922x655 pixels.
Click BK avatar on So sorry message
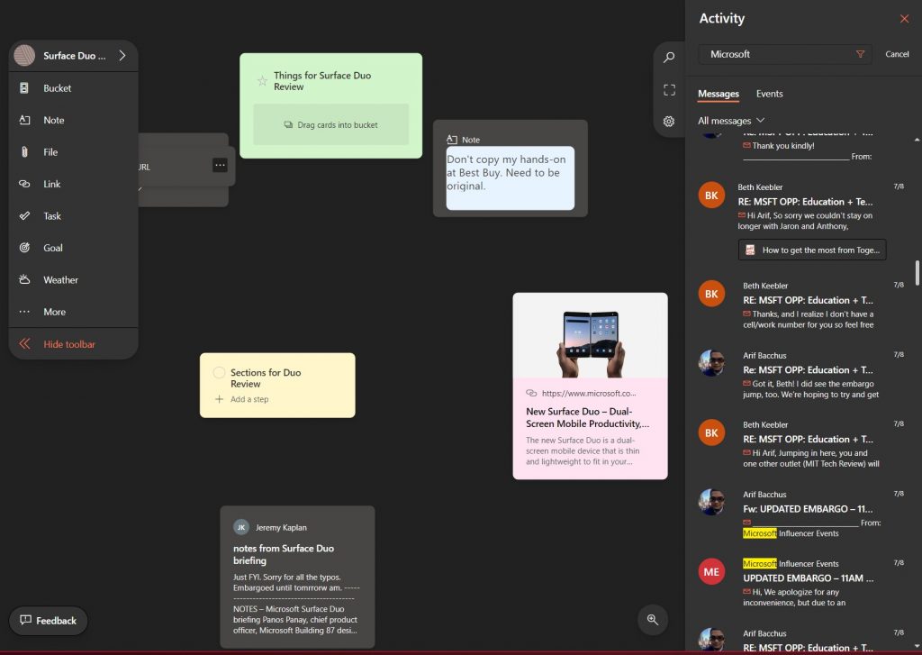pos(711,196)
